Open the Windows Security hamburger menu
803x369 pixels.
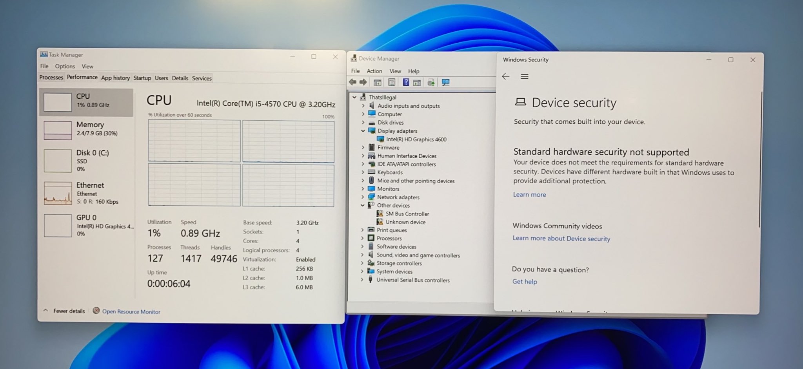[525, 76]
